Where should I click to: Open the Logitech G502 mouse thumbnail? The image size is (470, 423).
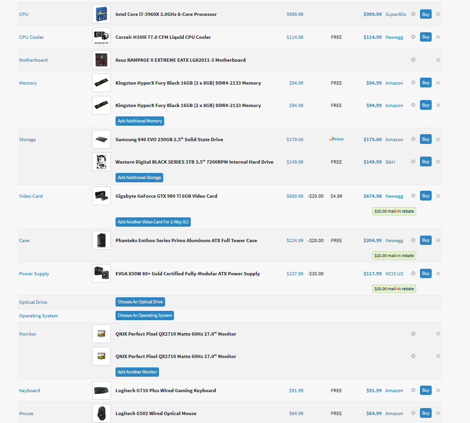click(101, 413)
